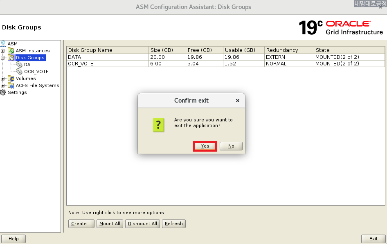Viewport: 387px width, 244px height.
Task: Refresh the disk group list
Action: pos(174,224)
